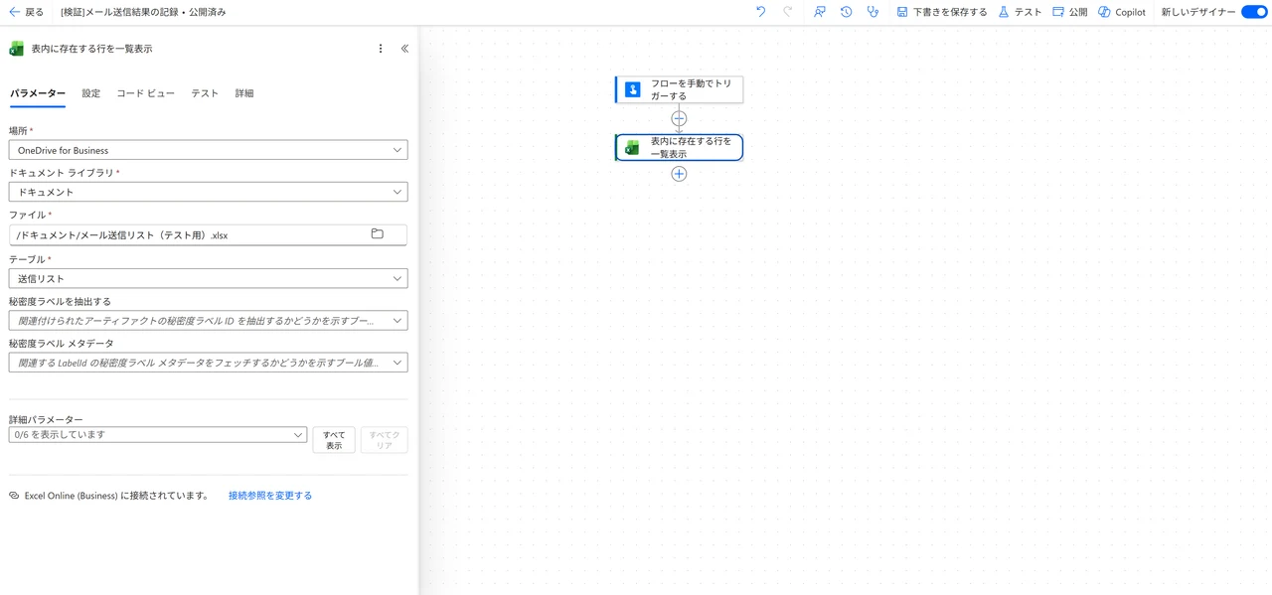Click the folder picker icon in ファイル field
The width and height of the screenshot is (1272, 595).
378,234
